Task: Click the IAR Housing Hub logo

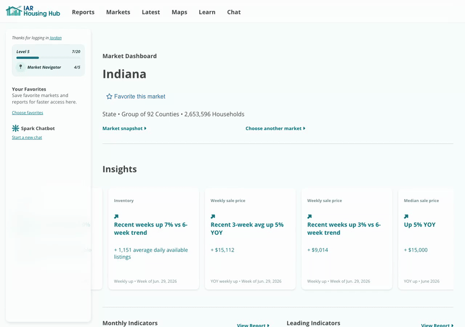Action: (x=33, y=11)
